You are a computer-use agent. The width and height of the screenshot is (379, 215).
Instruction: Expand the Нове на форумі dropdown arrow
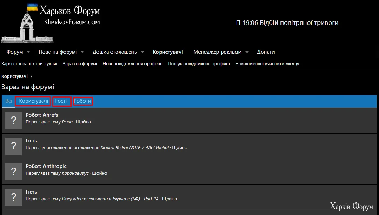click(x=82, y=52)
